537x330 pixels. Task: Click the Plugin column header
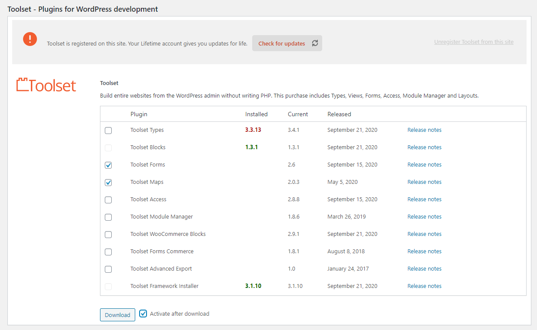[139, 114]
